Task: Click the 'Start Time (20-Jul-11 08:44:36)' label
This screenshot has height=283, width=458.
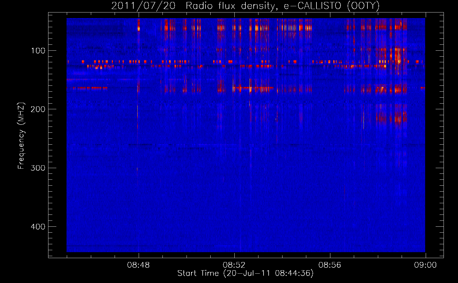Action: click(245, 273)
